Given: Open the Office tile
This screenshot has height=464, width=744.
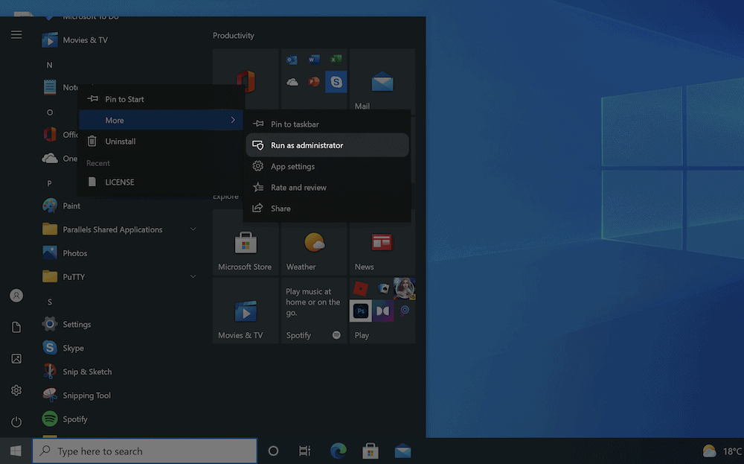Looking at the screenshot, I should point(246,81).
